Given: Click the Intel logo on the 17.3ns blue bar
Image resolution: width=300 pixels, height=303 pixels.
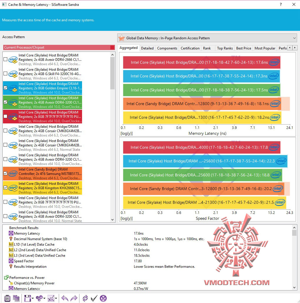Looking at the screenshot, I should click(x=274, y=76).
